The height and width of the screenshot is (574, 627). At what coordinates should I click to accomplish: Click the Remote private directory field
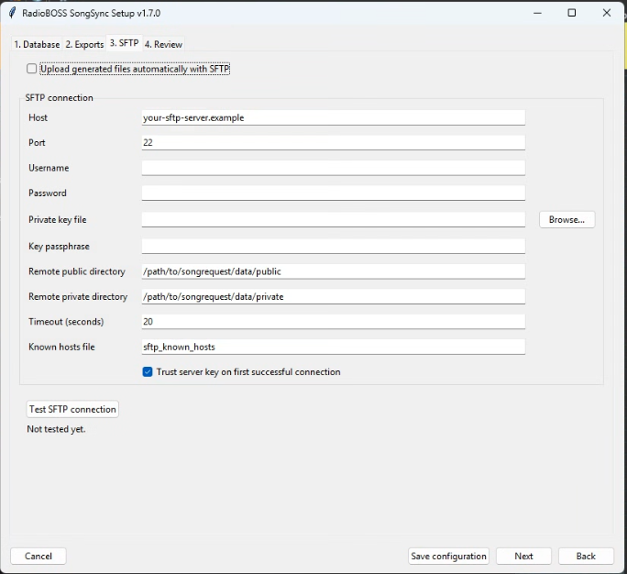click(334, 296)
